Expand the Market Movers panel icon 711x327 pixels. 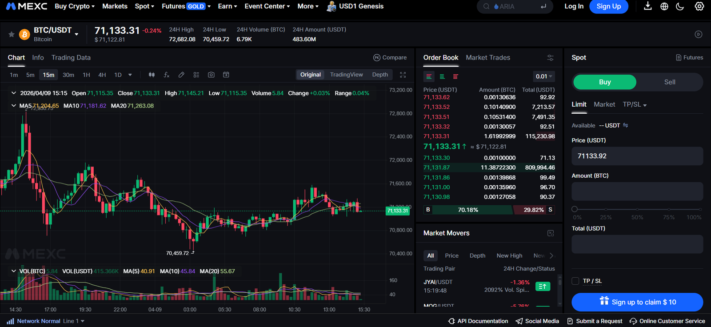pyautogui.click(x=551, y=233)
